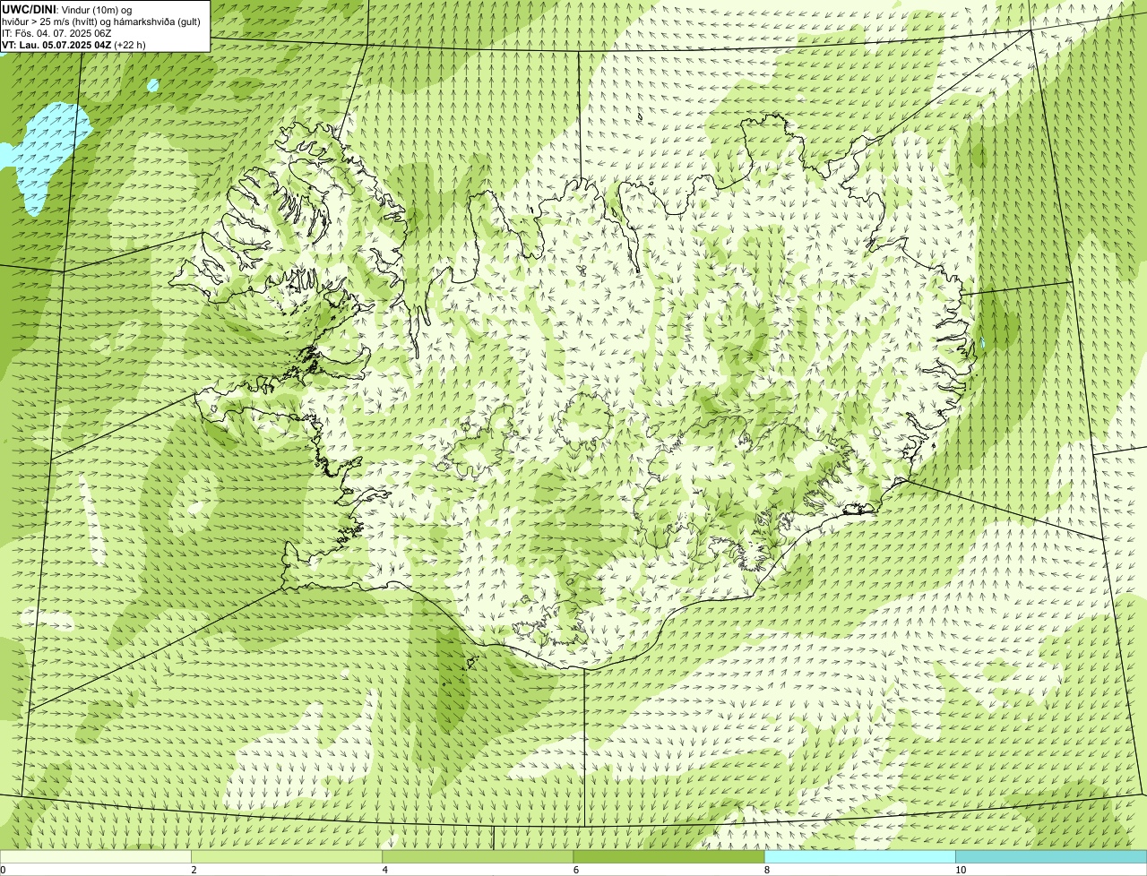1147x876 pixels.
Task: Click the 'hviður > 25 m/s (hvítt)' legend line
Action: [x=100, y=21]
